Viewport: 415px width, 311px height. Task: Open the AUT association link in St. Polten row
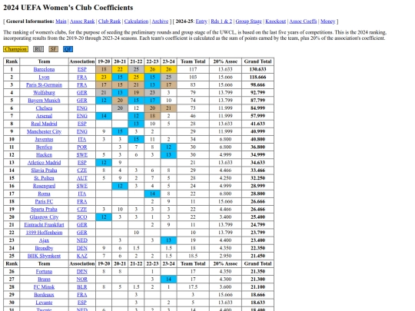click(x=82, y=178)
